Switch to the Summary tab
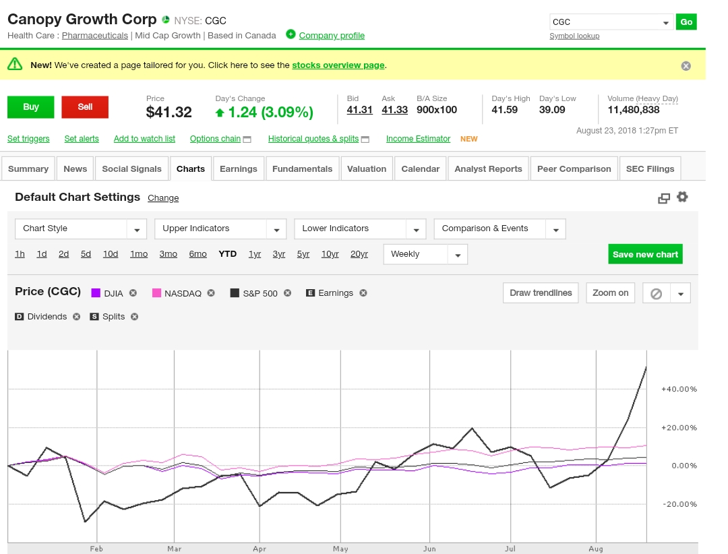 coord(28,168)
